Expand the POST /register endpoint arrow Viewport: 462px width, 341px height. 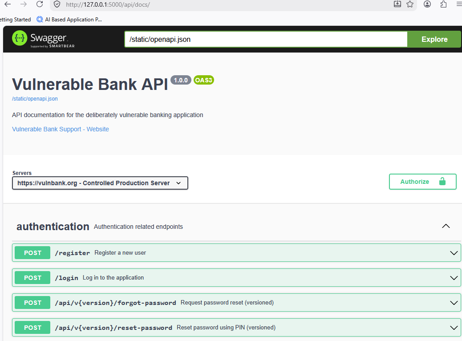454,253
